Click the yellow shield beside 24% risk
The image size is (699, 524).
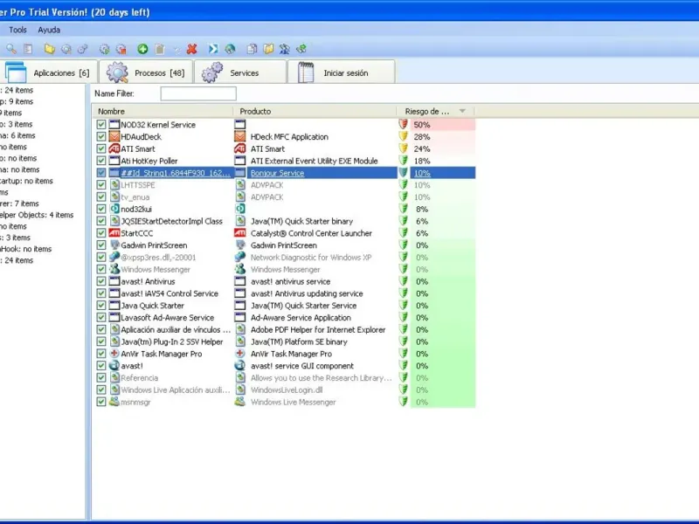click(404, 148)
